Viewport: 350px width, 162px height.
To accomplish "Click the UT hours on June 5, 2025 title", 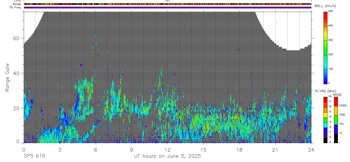I will point(168,156).
